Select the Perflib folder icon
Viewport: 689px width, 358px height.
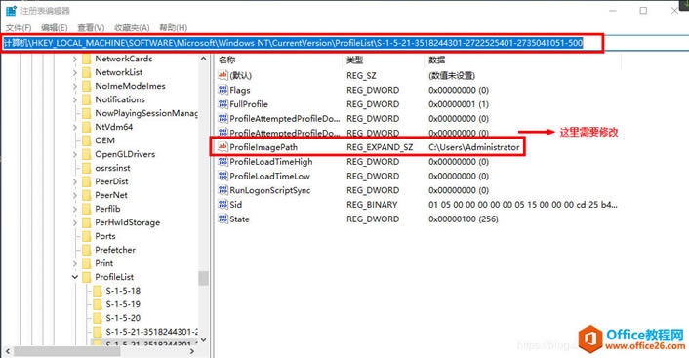click(x=87, y=209)
